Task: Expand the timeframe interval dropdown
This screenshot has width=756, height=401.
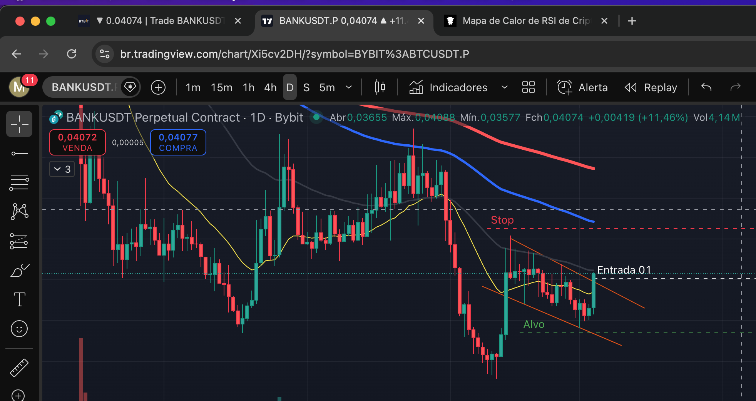Action: (349, 87)
